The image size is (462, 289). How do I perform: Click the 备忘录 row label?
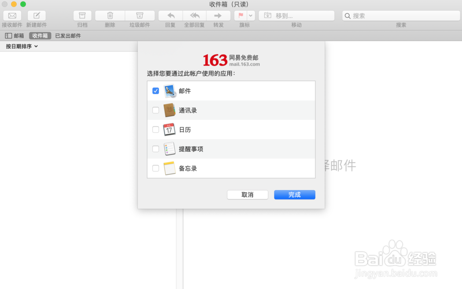(188, 168)
